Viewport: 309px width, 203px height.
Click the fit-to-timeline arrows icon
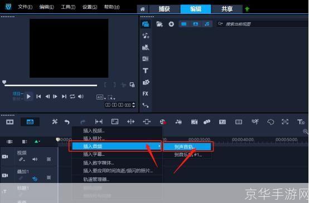[99, 122]
